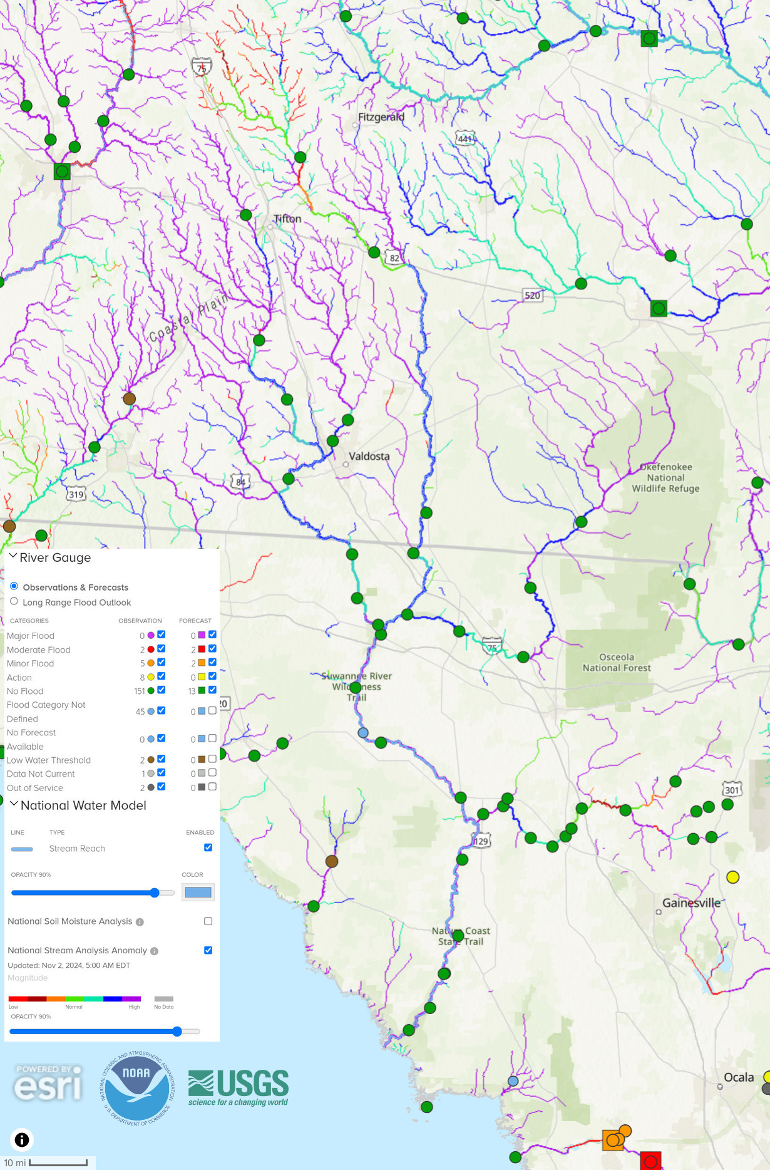Image resolution: width=770 pixels, height=1170 pixels.
Task: Click the Gainesville city label
Action: (x=692, y=903)
